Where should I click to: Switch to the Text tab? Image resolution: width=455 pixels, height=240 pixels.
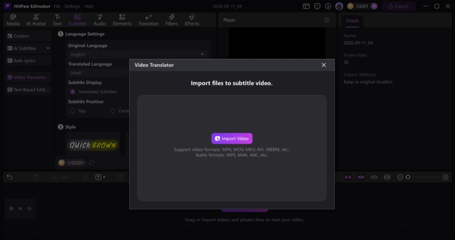click(x=57, y=20)
